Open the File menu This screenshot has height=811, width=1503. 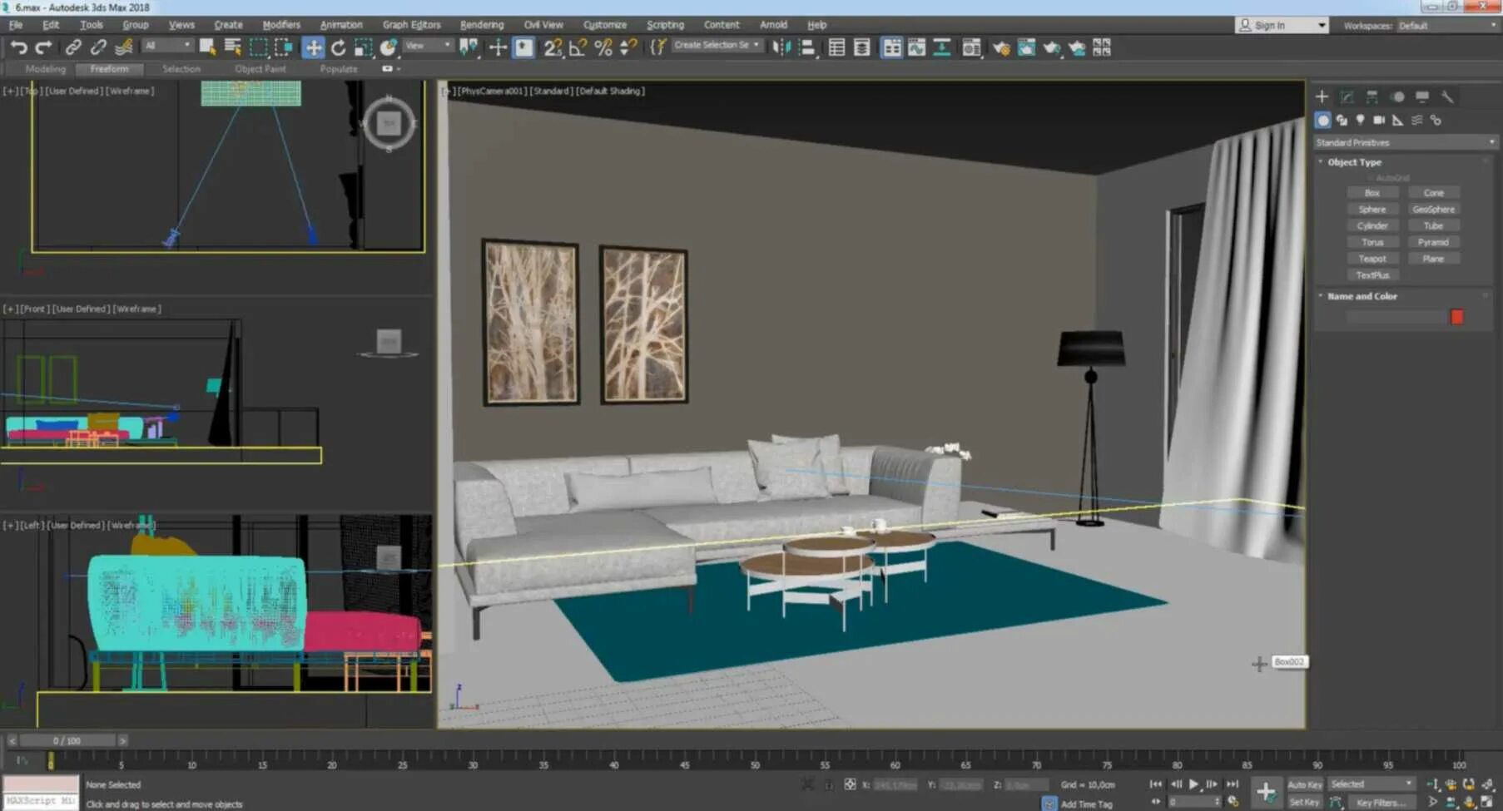[x=16, y=25]
